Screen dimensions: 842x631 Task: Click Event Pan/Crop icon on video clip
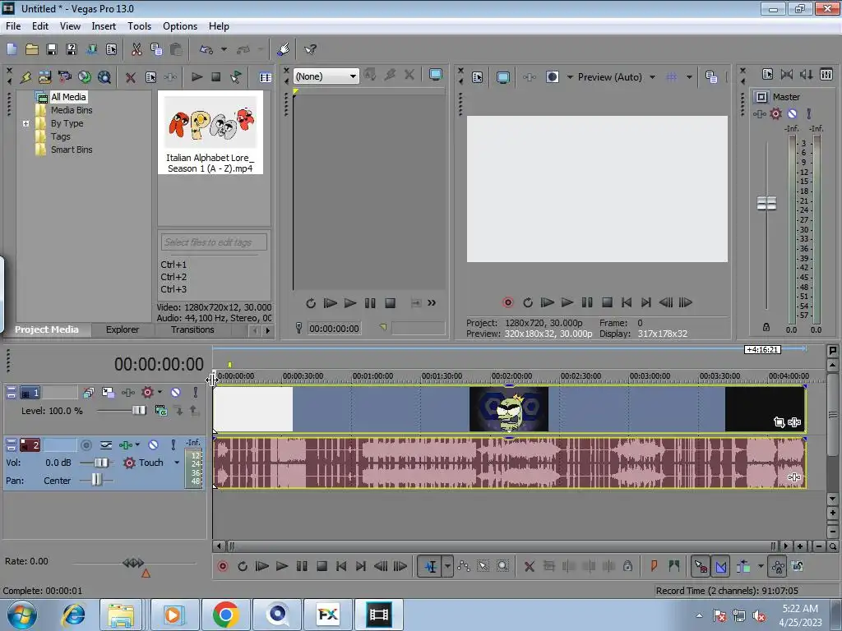pos(780,422)
